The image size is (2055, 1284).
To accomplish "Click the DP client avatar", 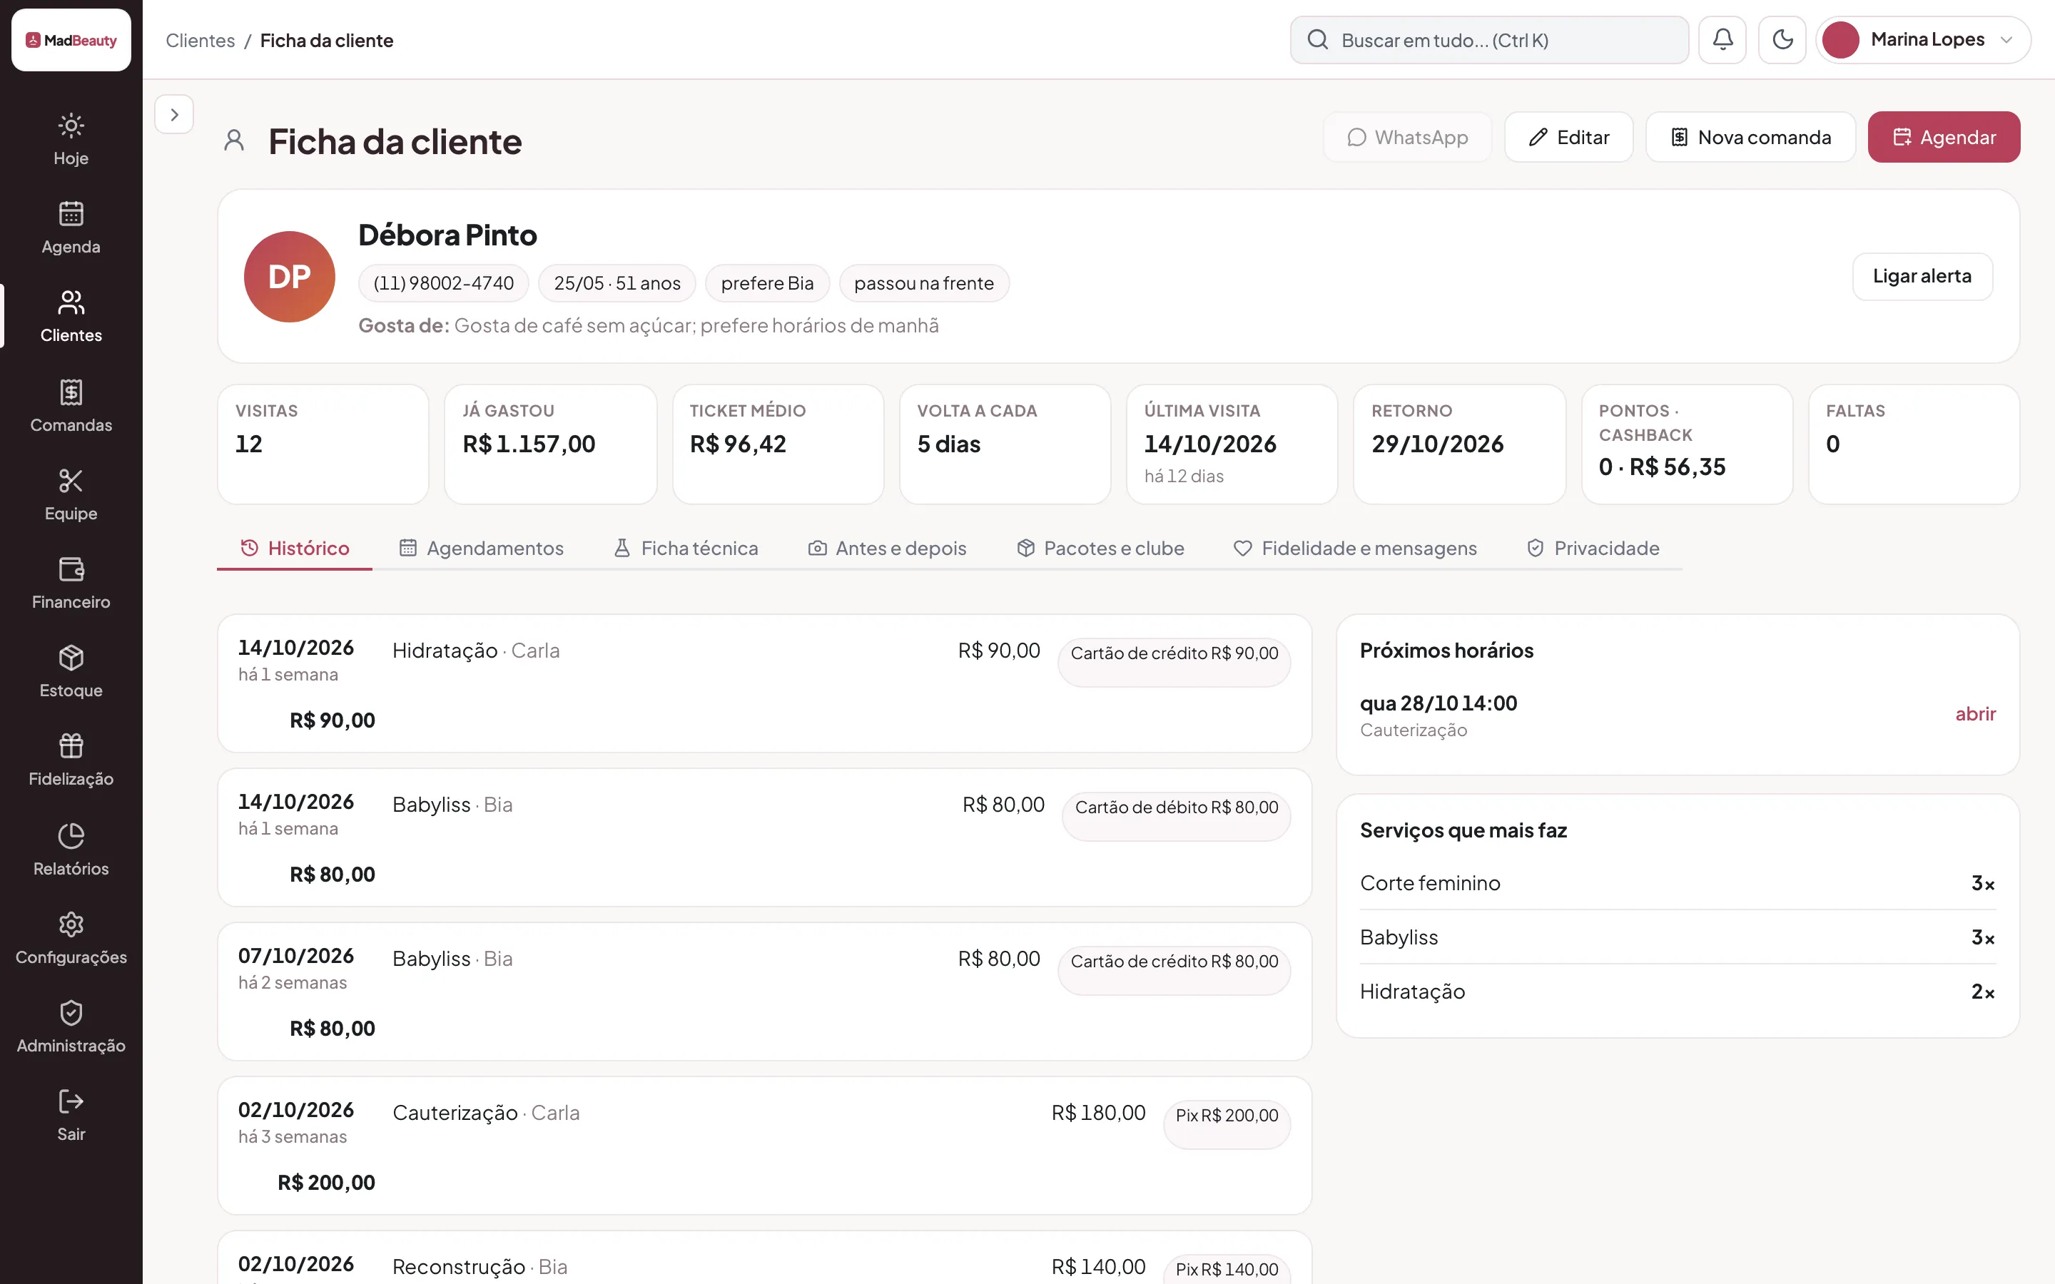I will [x=290, y=277].
